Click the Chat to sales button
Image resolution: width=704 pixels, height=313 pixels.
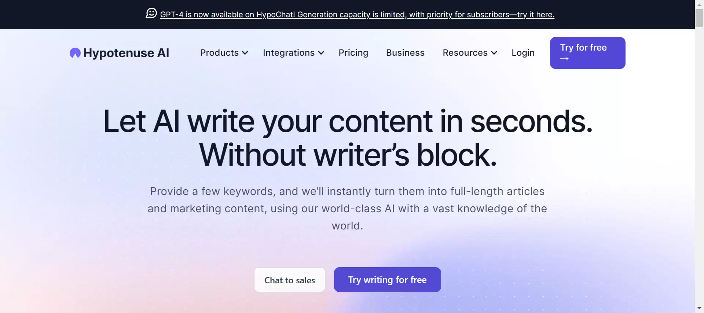click(290, 280)
